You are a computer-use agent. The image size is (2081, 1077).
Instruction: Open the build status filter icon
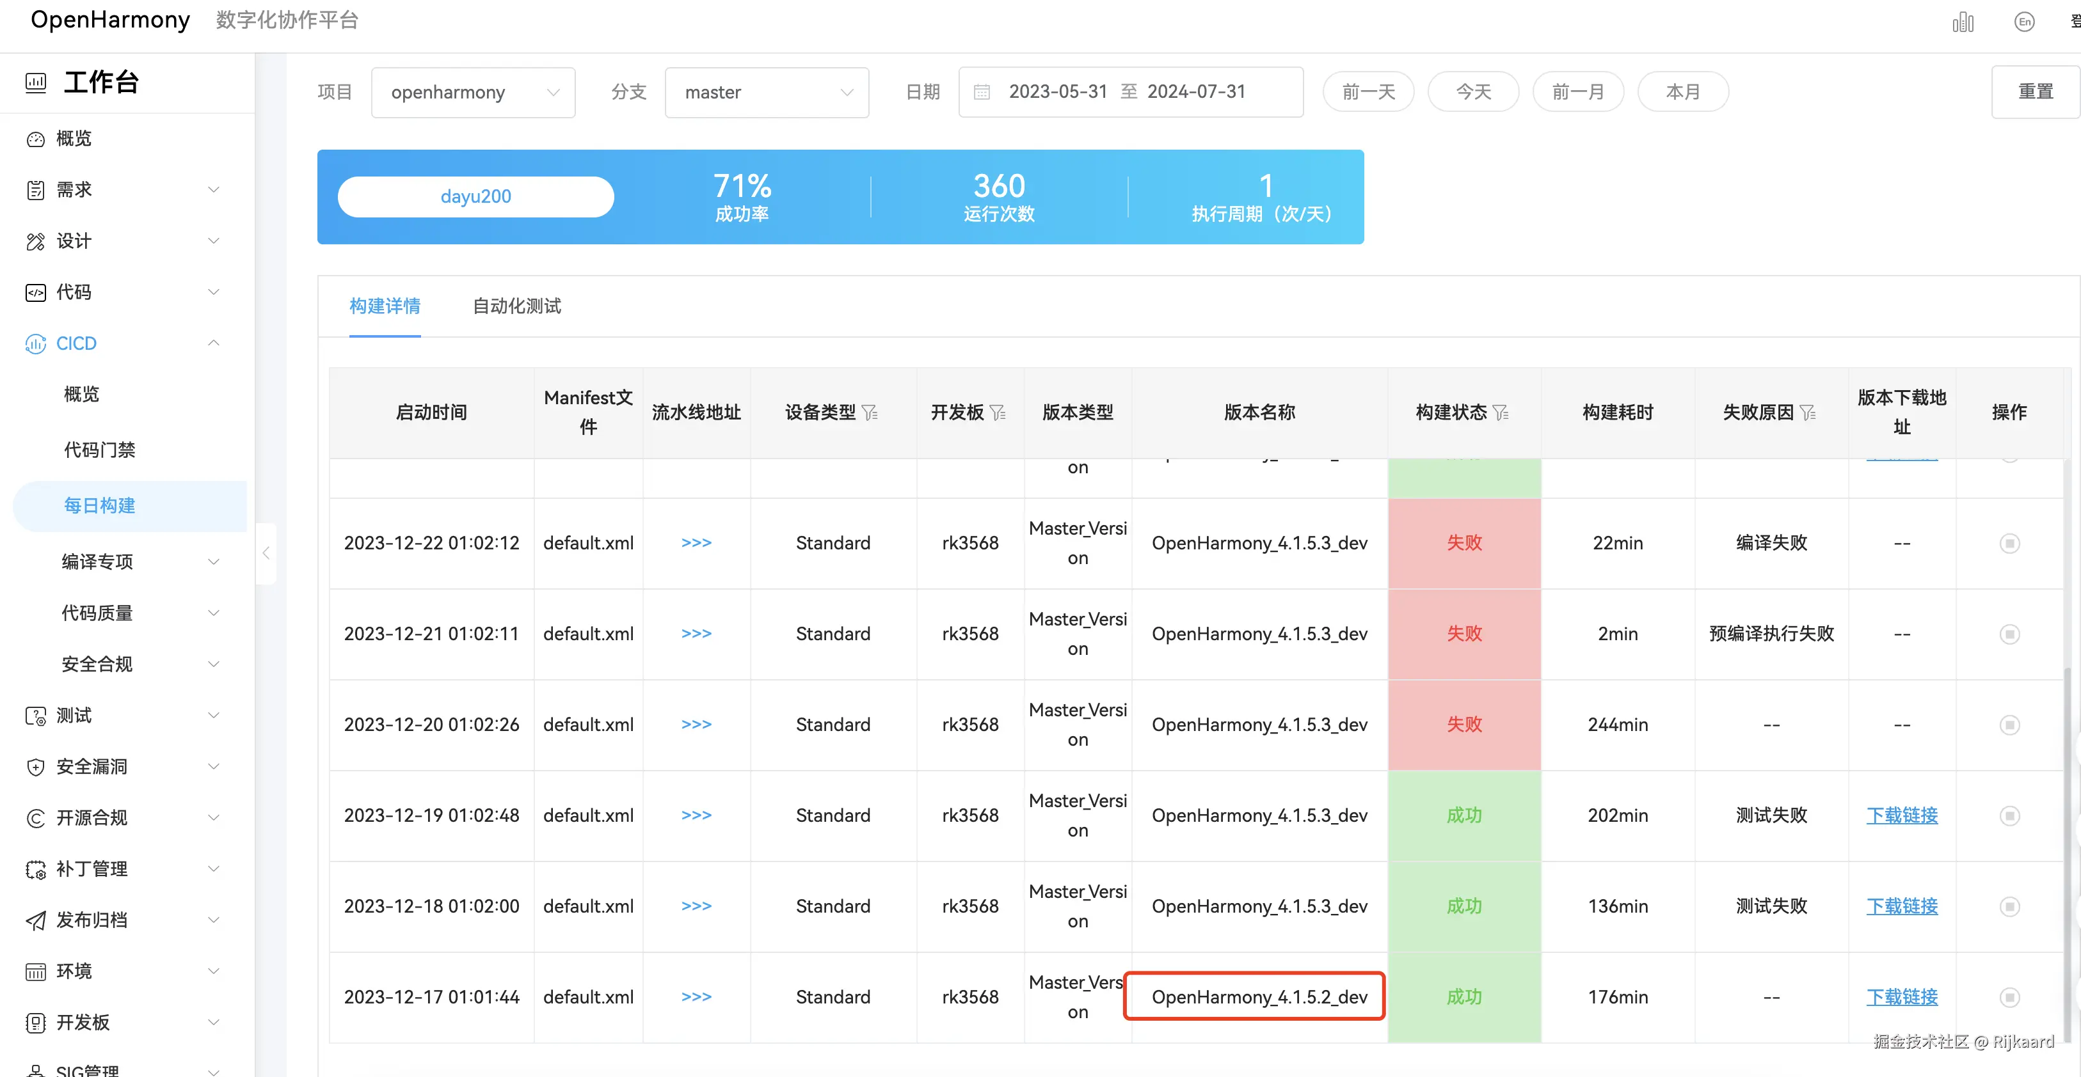1501,413
